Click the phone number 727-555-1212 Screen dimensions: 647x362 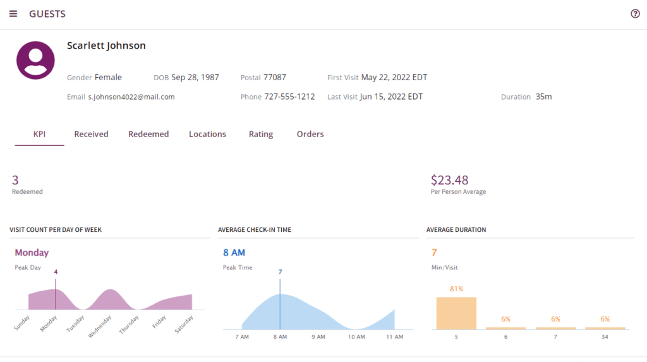pos(289,97)
